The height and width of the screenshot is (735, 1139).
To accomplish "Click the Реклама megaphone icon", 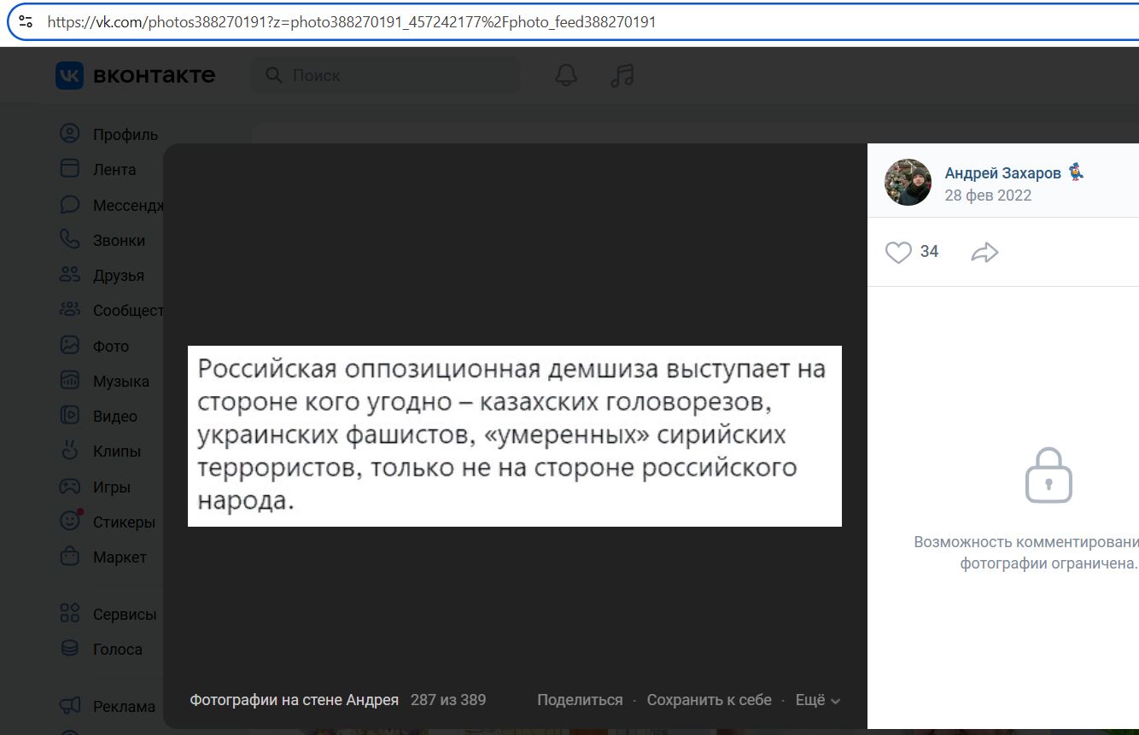I will tap(69, 706).
